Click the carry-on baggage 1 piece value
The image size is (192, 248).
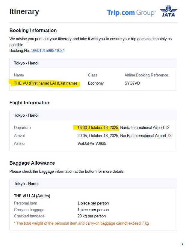pos(93,210)
